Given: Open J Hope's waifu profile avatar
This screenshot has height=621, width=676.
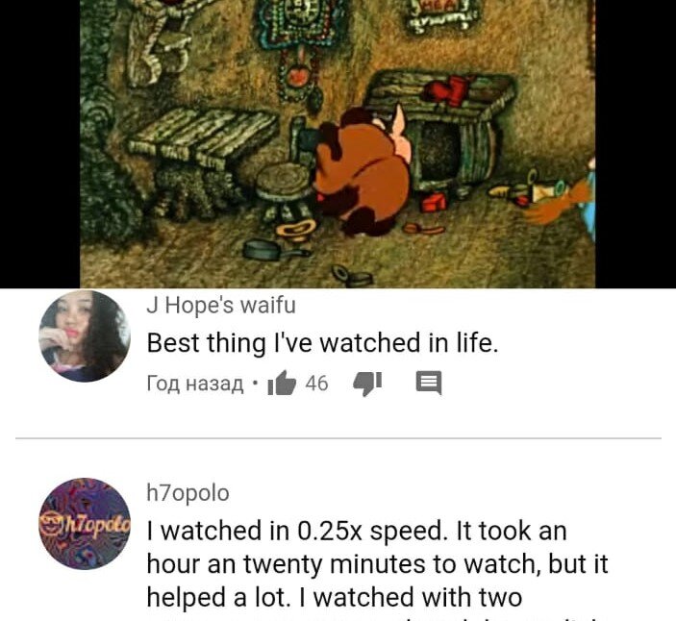Looking at the screenshot, I should tap(85, 336).
